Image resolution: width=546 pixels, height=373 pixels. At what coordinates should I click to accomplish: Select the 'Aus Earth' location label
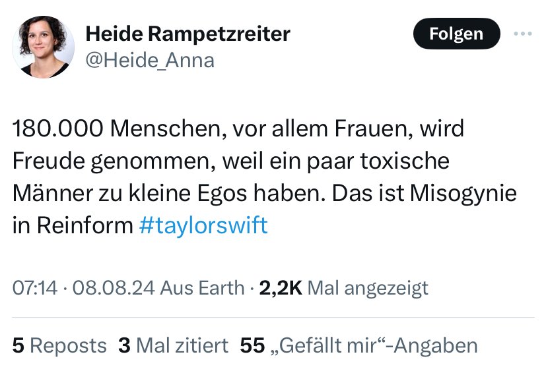[x=202, y=288]
